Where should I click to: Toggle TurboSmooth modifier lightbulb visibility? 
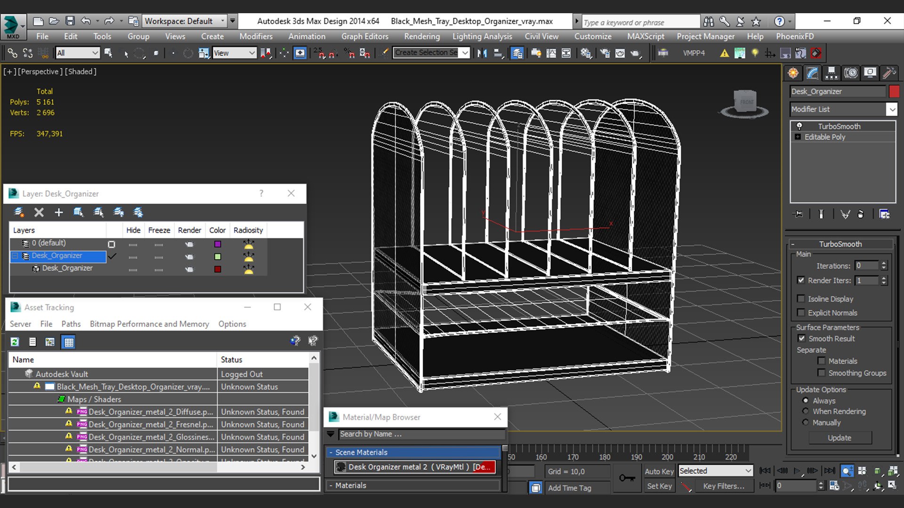pos(799,126)
